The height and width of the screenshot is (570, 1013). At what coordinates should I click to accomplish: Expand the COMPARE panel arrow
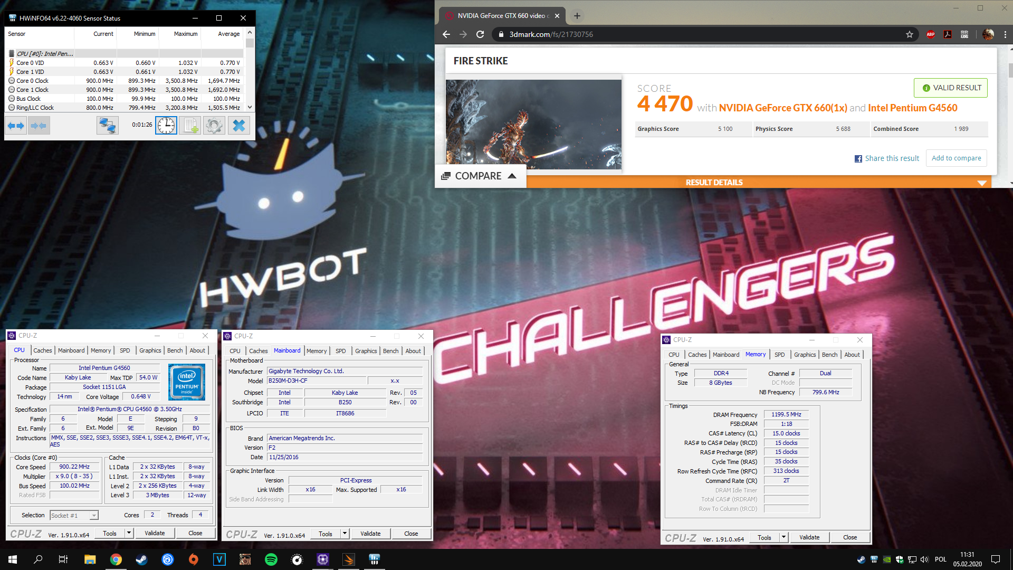[512, 176]
